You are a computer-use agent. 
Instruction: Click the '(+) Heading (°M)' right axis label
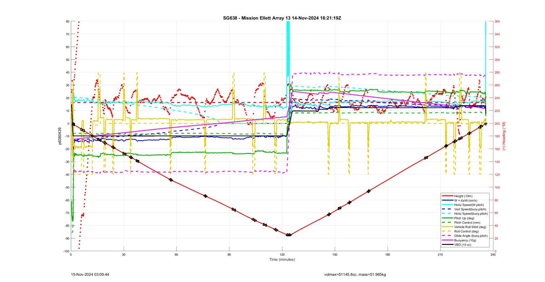pyautogui.click(x=503, y=136)
